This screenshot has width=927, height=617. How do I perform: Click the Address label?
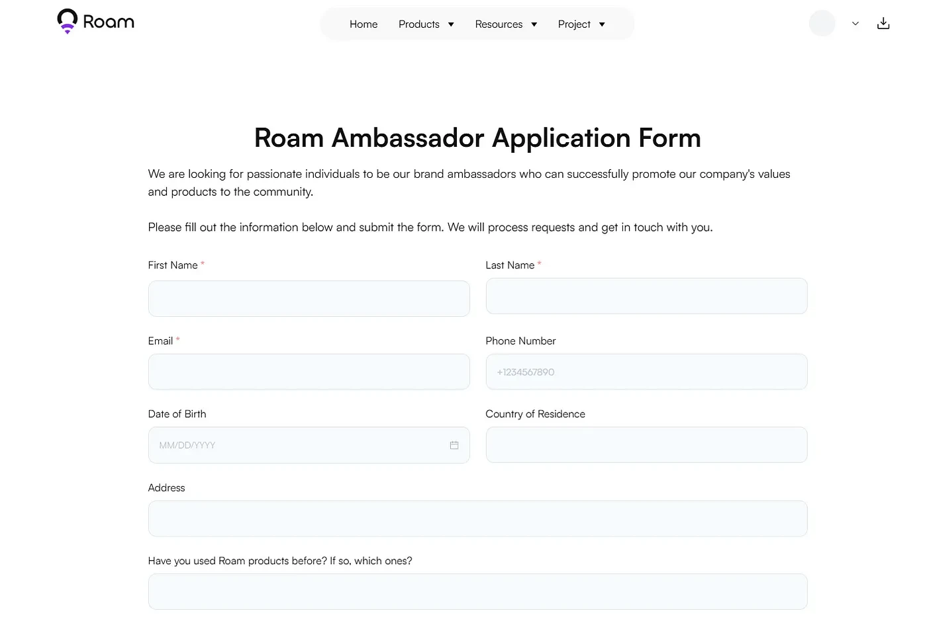(x=166, y=488)
